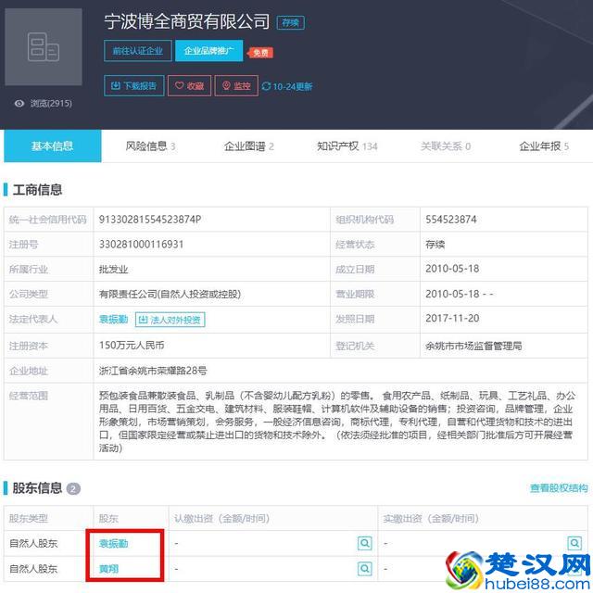Click the organization code 554523874
593x593 pixels.
click(451, 220)
